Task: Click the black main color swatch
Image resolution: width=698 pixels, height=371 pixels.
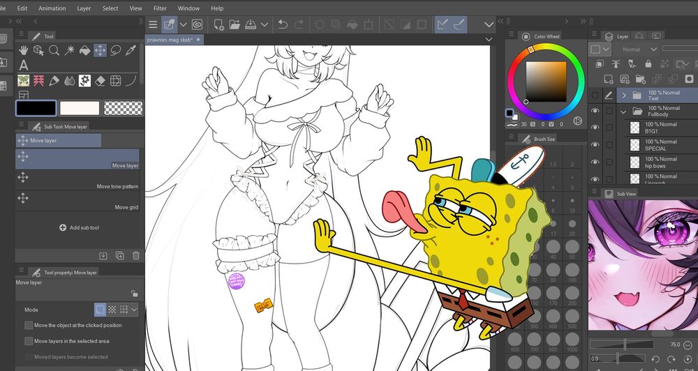Action: 36,108
